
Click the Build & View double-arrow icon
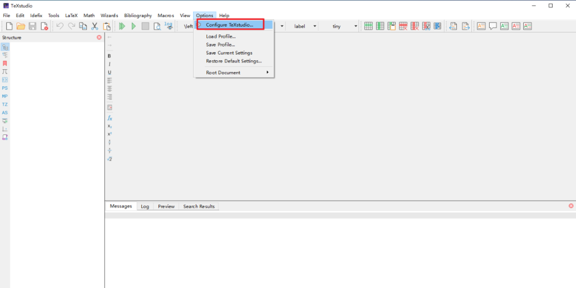(x=122, y=26)
